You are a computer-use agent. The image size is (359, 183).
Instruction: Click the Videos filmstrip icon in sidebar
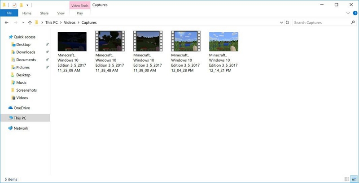[x=13, y=98]
